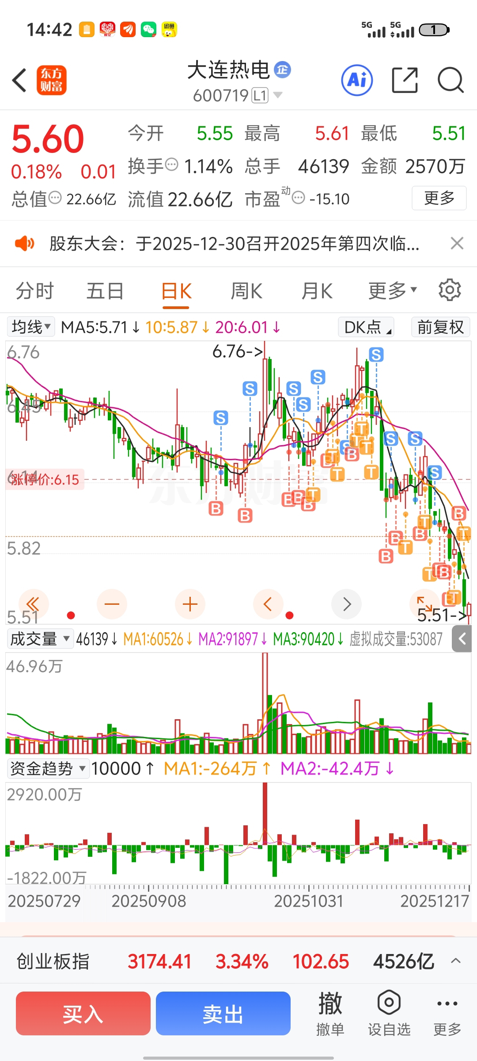Expand stock code 600719 L1 dropdown

(238, 95)
